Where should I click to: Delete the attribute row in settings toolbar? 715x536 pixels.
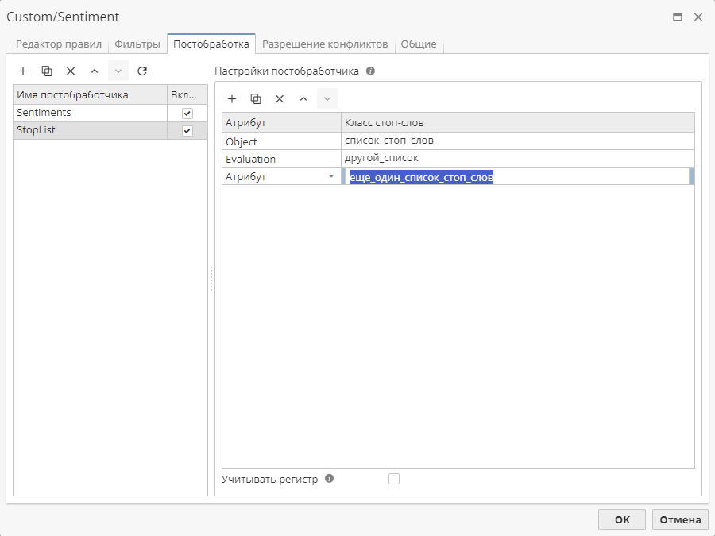[x=280, y=99]
